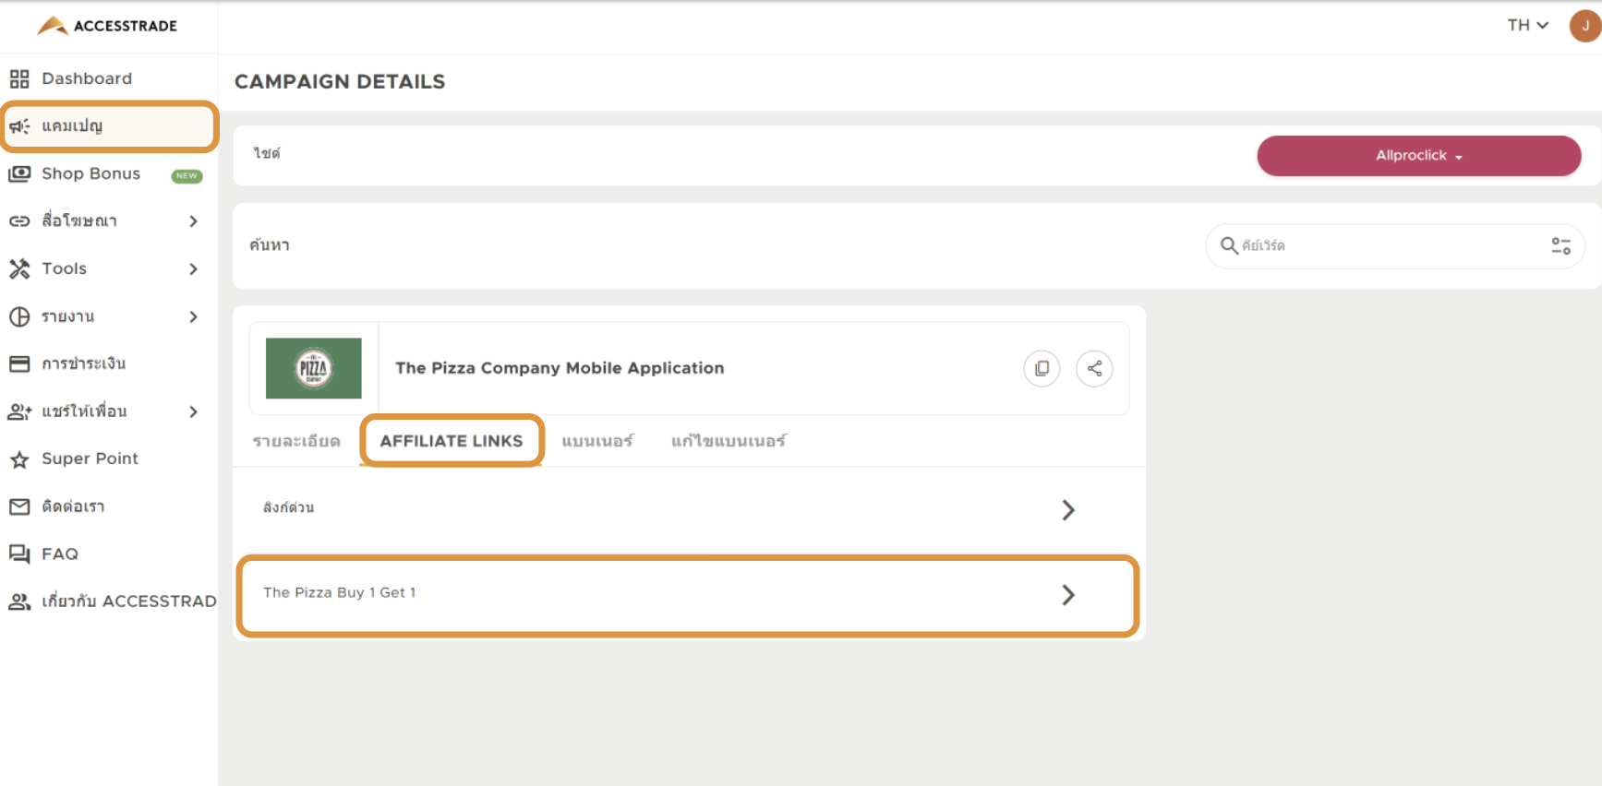The image size is (1602, 786).
Task: Open the Allproclick site dropdown
Action: (x=1418, y=156)
